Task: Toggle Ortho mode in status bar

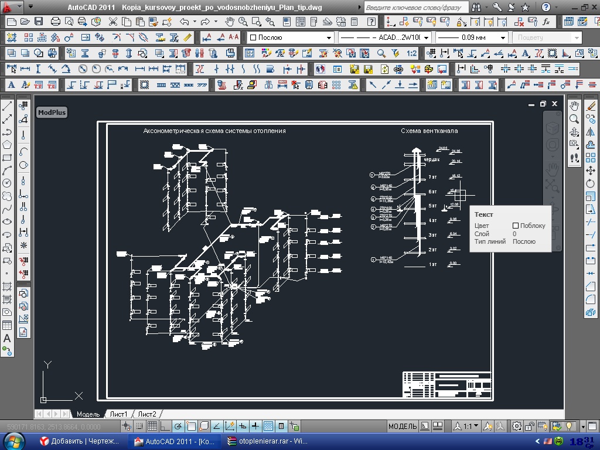Action: tap(165, 426)
